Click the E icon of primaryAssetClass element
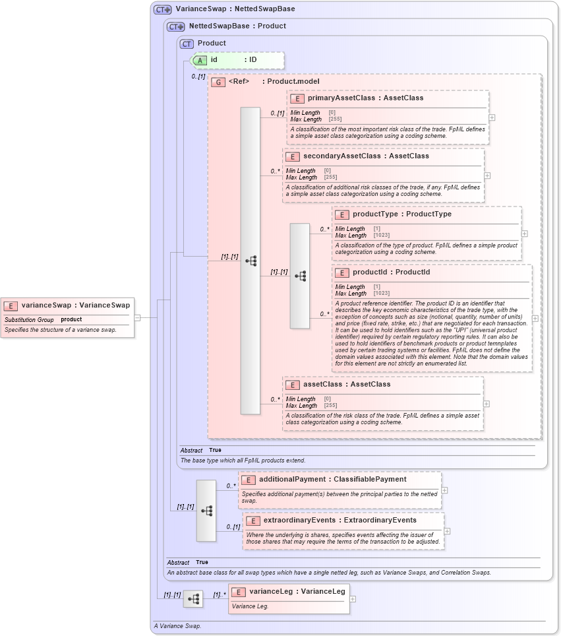The width and height of the screenshot is (561, 636). click(293, 98)
